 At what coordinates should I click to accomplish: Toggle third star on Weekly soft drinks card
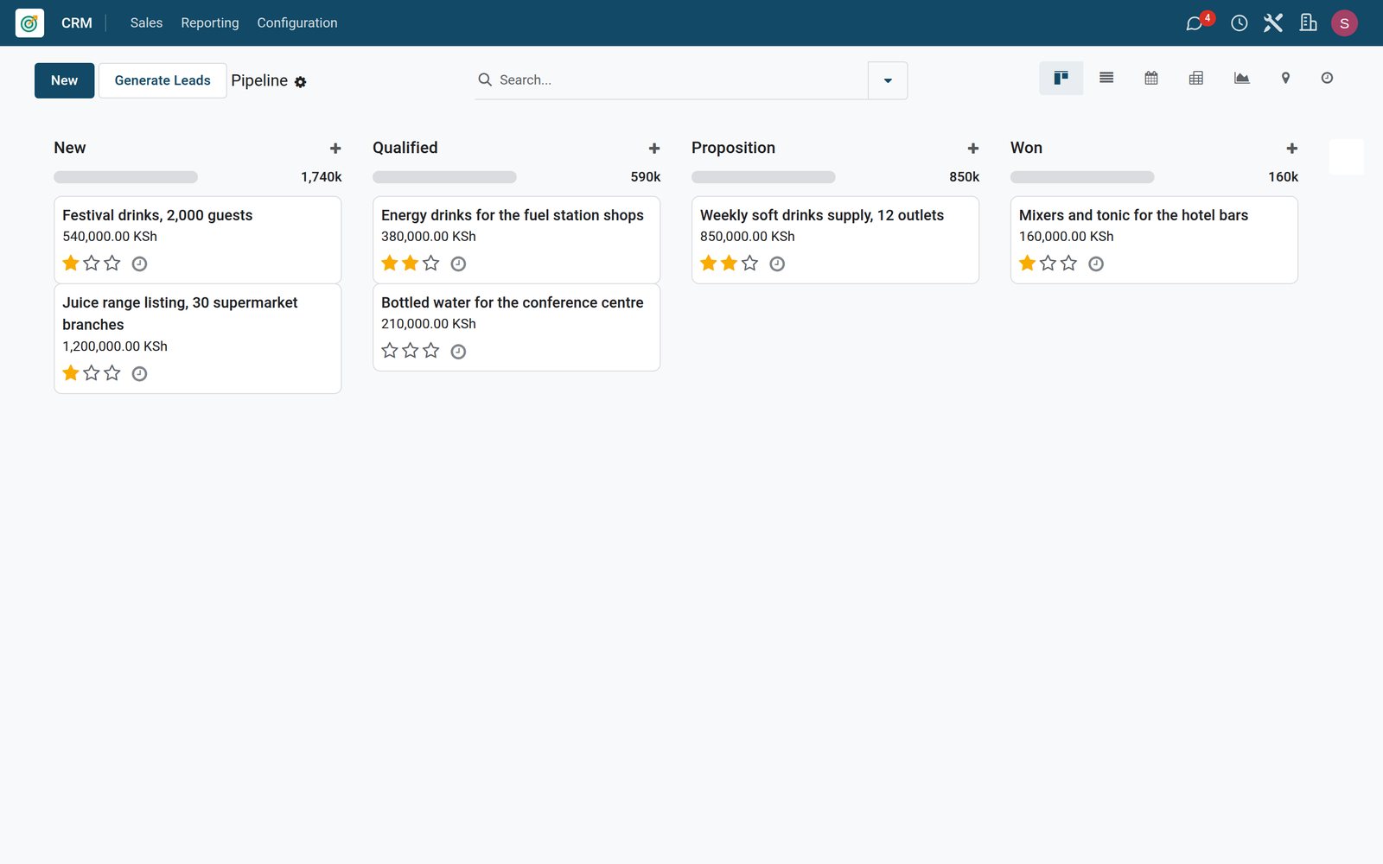coord(750,264)
